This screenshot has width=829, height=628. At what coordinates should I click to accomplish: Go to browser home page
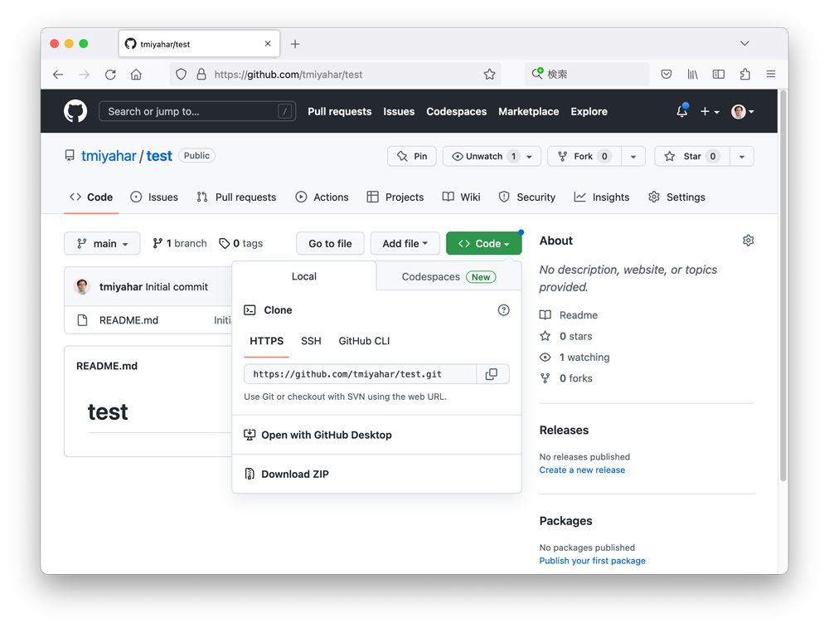(x=137, y=75)
